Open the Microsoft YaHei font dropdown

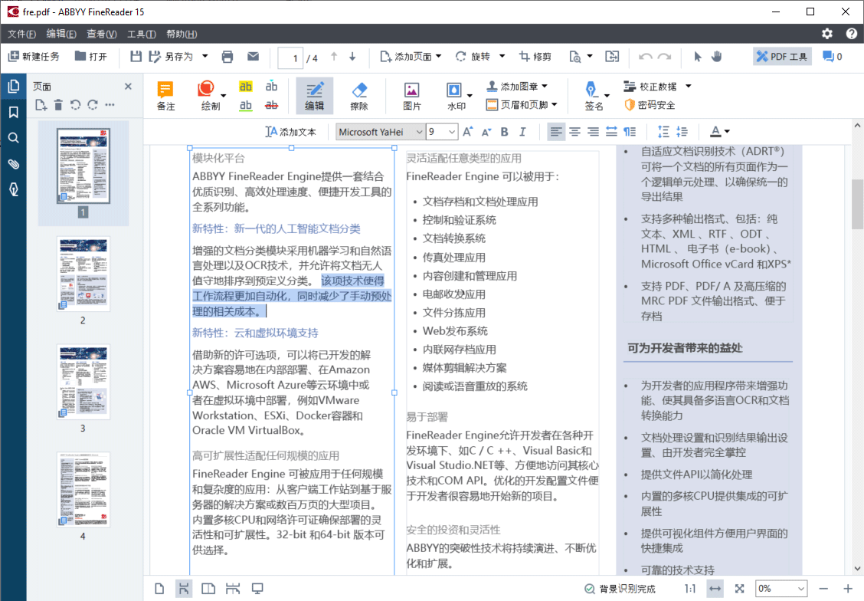tap(421, 131)
